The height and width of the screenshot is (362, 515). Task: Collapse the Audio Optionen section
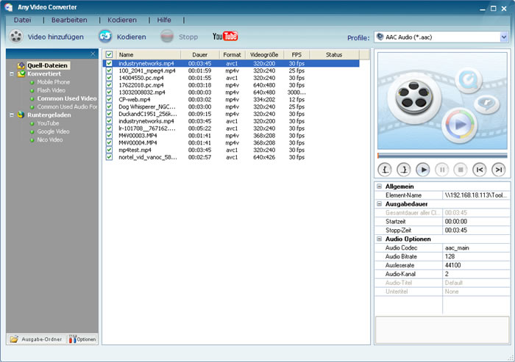[x=379, y=239]
